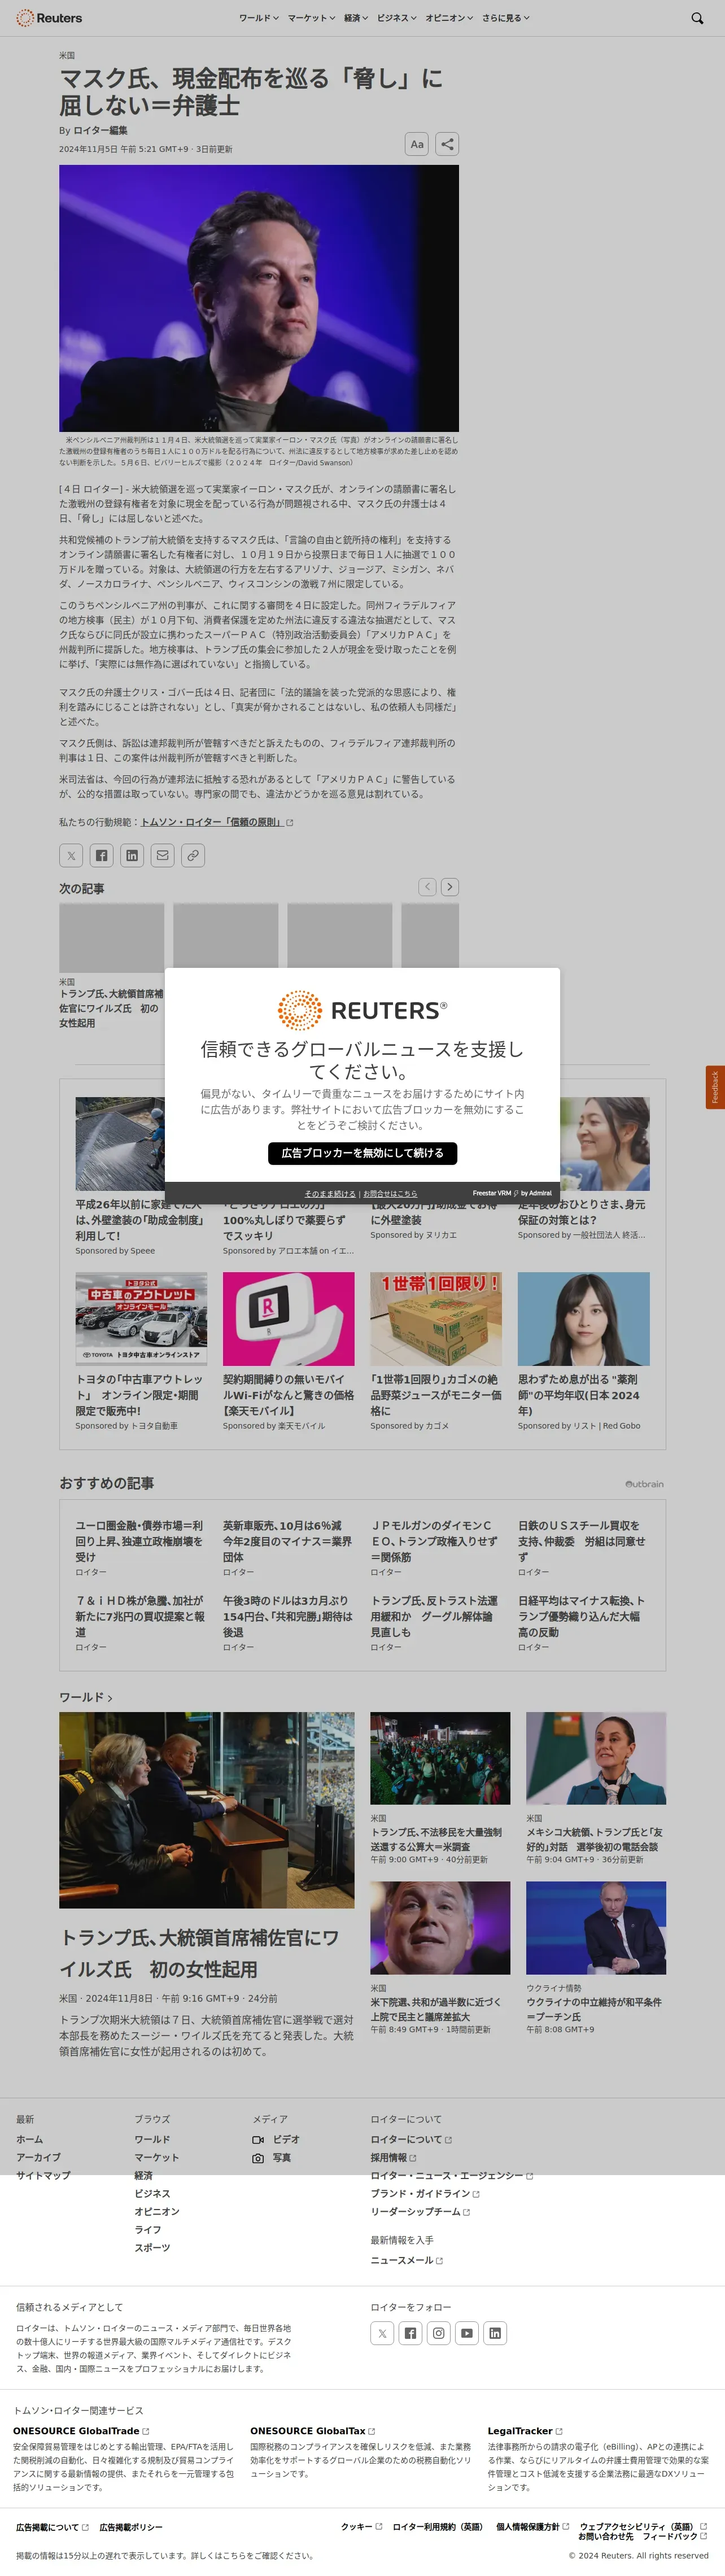The image size is (725, 2576).
Task: Share article on LinkedIn below the article
Action: [x=132, y=855]
